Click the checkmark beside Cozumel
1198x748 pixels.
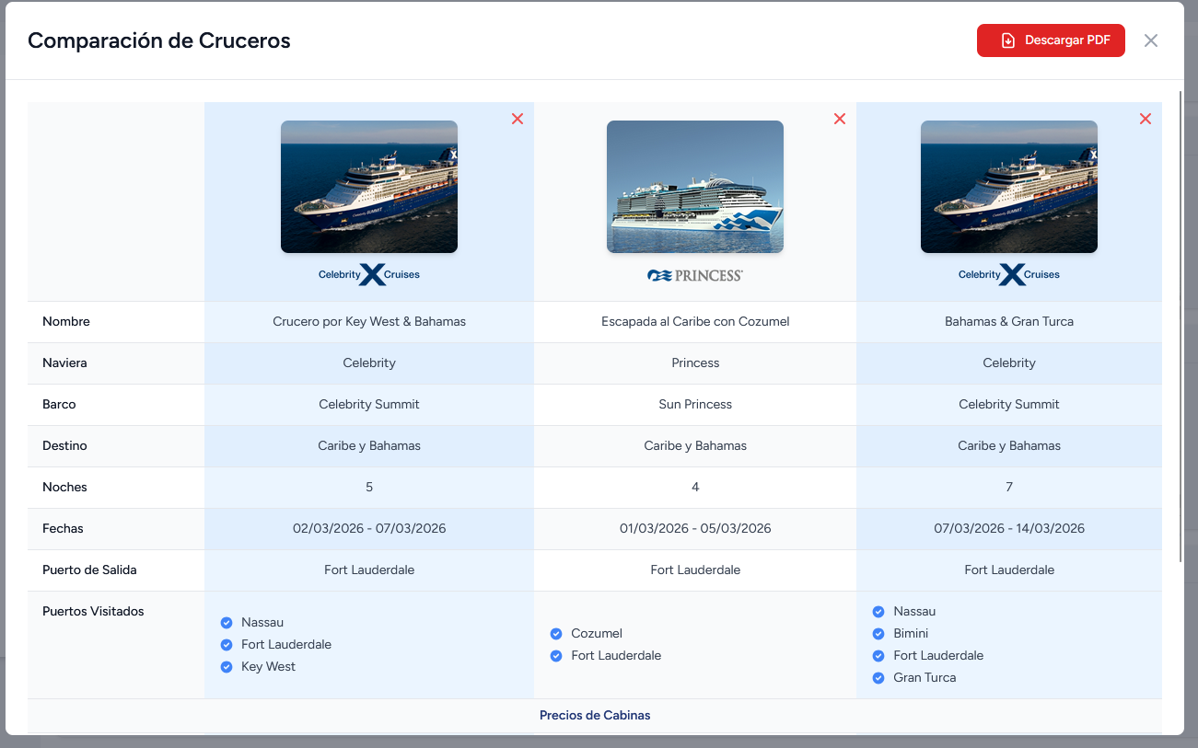(x=555, y=633)
